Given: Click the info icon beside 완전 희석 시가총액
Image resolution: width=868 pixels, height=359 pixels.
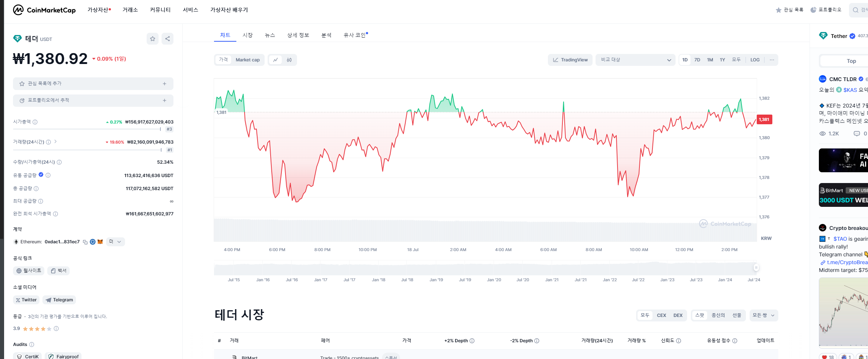Looking at the screenshot, I should [x=55, y=214].
